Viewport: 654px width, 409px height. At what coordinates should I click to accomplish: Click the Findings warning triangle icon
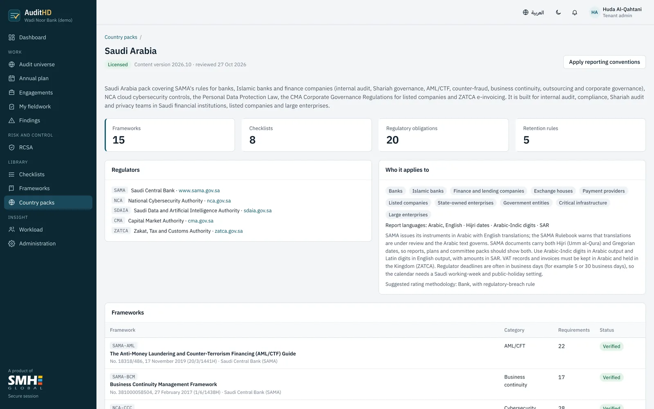click(x=11, y=120)
